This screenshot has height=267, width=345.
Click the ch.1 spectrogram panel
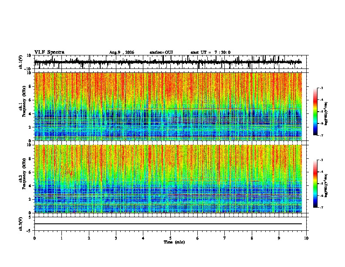click(x=168, y=106)
